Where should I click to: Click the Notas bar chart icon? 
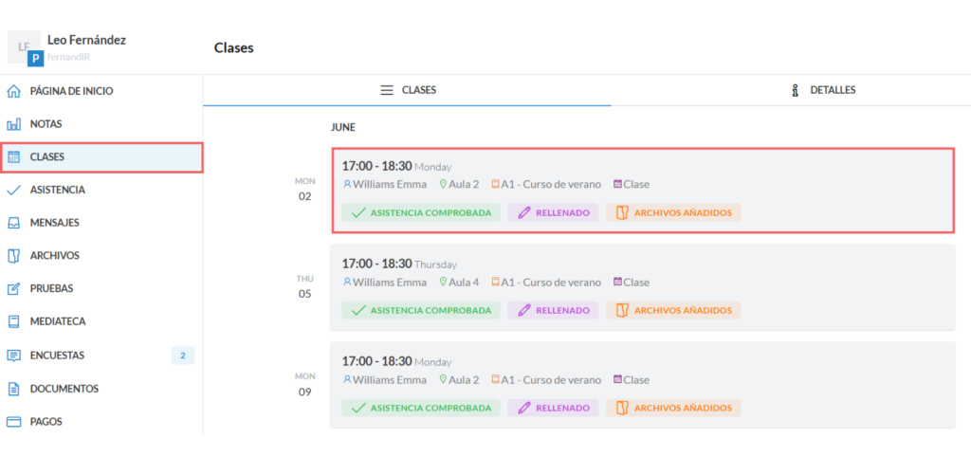point(13,124)
